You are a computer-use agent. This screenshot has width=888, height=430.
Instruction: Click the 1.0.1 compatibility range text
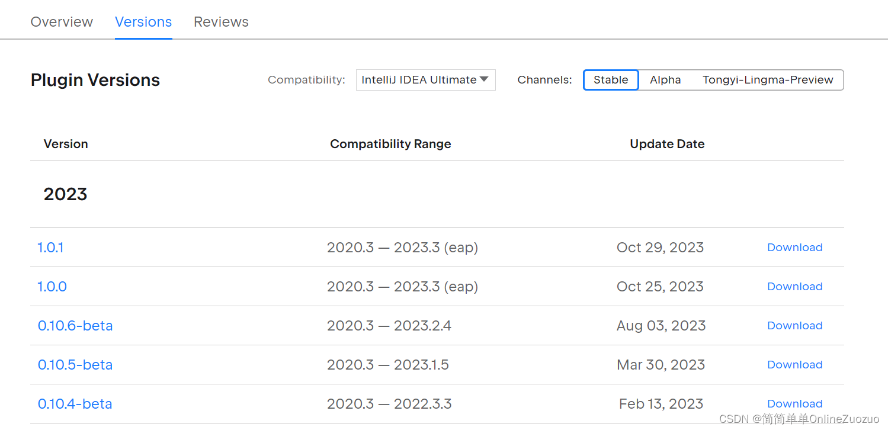(402, 248)
